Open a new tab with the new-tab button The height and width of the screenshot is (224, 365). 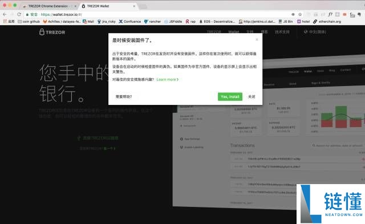[143, 6]
